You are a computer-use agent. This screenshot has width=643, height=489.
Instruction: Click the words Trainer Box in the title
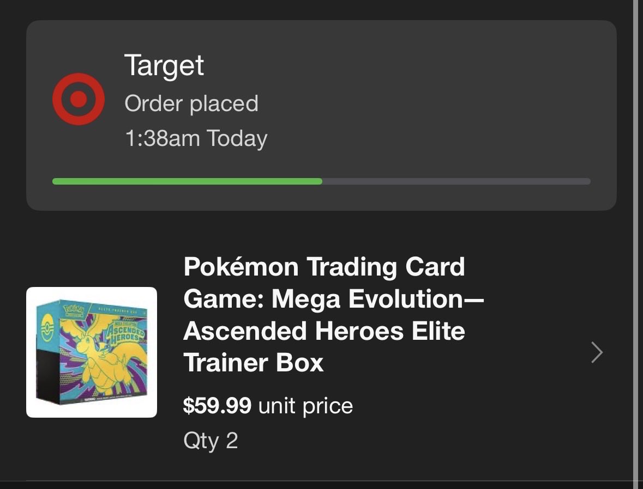(254, 363)
